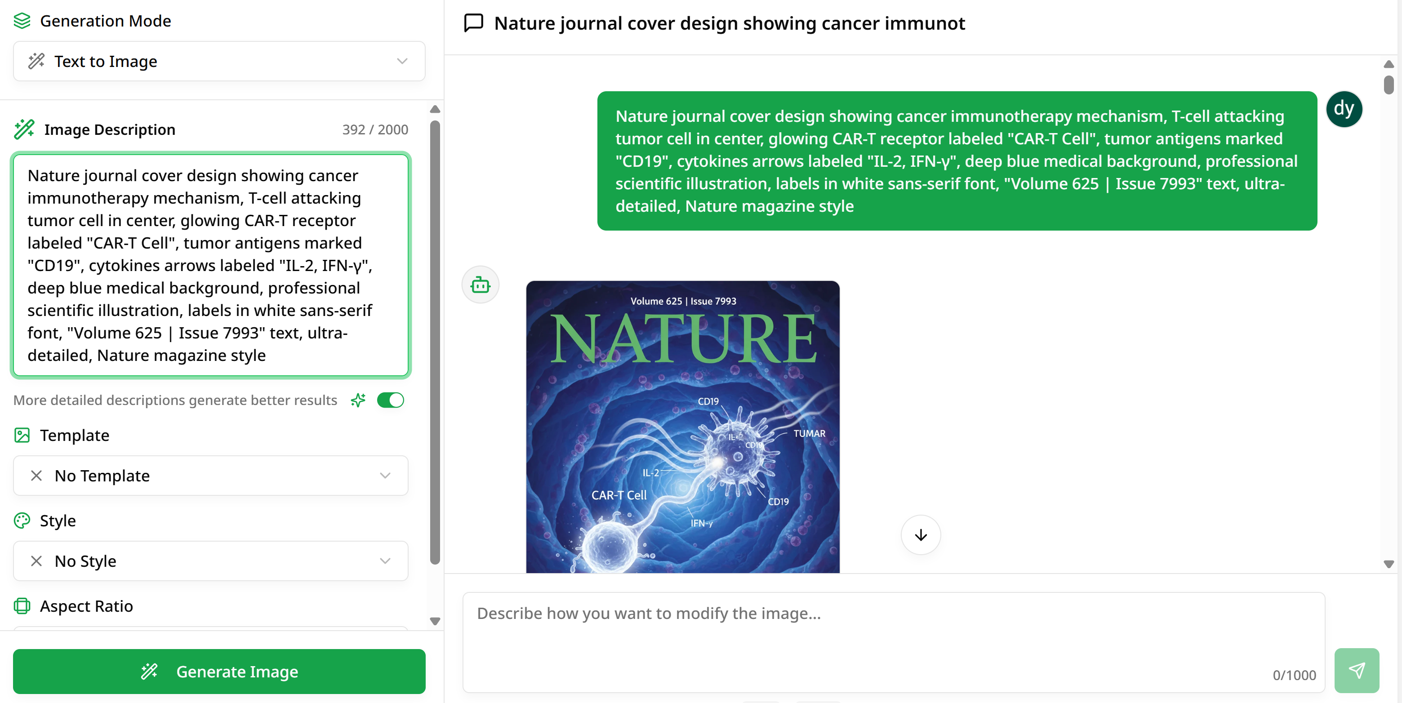Click the Generation Mode layers icon
This screenshot has width=1402, height=703.
coord(22,21)
